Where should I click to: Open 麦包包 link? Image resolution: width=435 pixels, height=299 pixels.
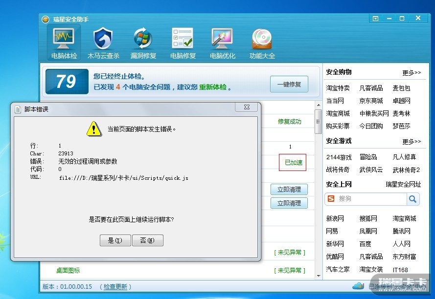401,88
